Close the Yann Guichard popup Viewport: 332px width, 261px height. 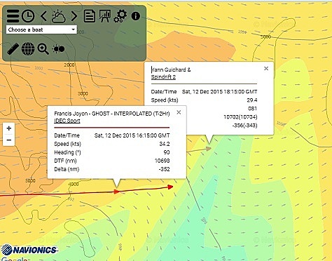(266, 68)
